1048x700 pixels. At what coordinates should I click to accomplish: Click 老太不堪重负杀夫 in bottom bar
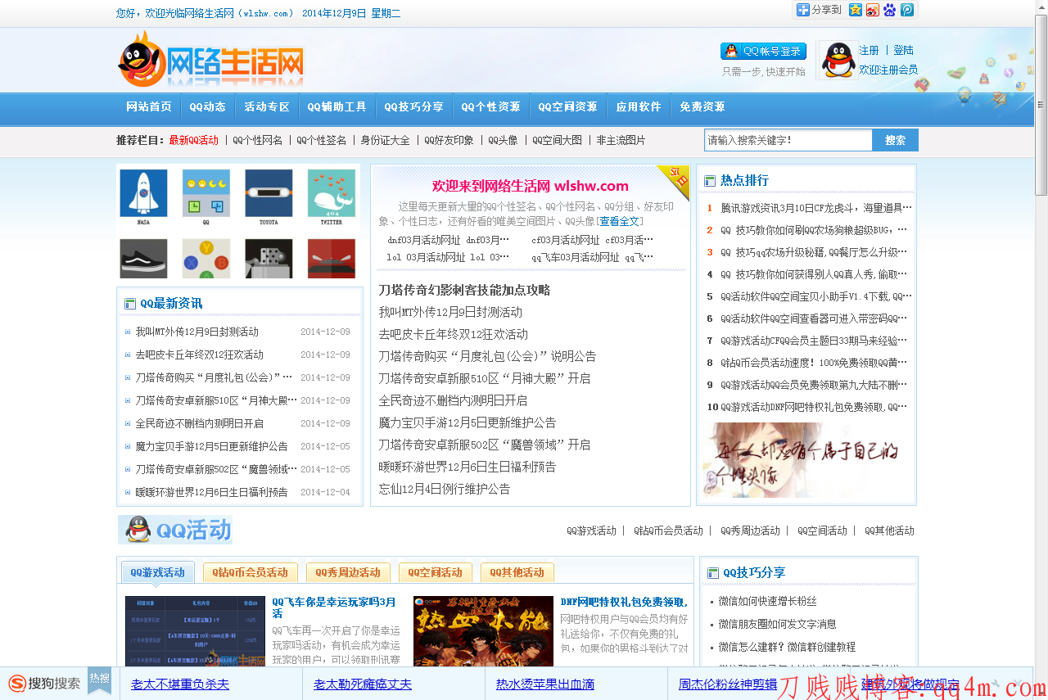(180, 684)
